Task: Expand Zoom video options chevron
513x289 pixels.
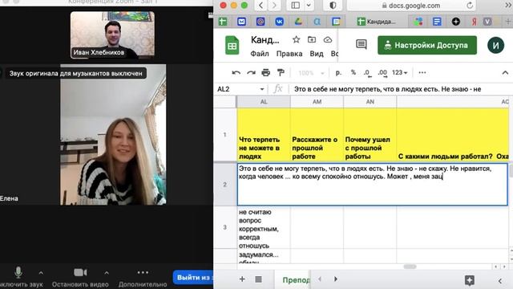Action: coord(107,272)
